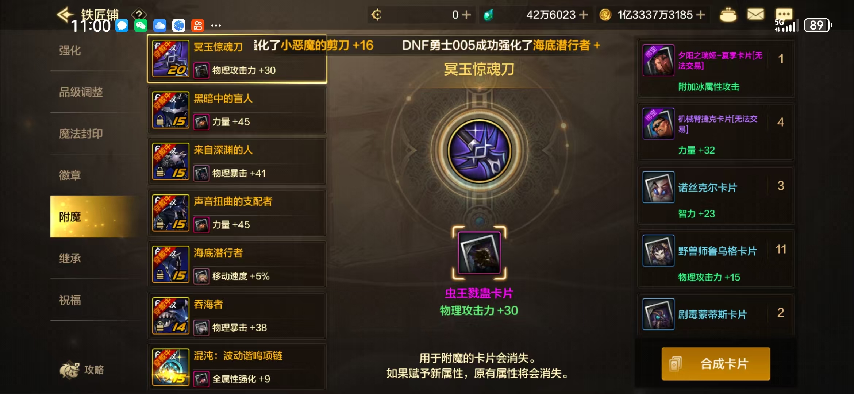Select 海底潜行者 equipment entry
This screenshot has height=394, width=854.
point(237,264)
